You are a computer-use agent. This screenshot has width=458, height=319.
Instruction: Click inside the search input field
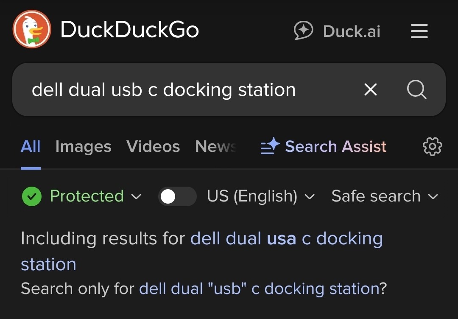pyautogui.click(x=170, y=90)
